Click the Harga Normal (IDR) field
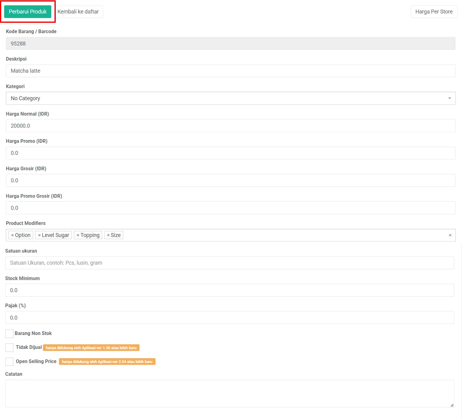The height and width of the screenshot is (418, 462). 230,126
